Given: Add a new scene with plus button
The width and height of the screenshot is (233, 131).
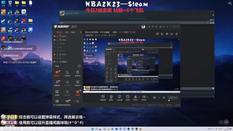Looking at the screenshot, I should point(81,32).
